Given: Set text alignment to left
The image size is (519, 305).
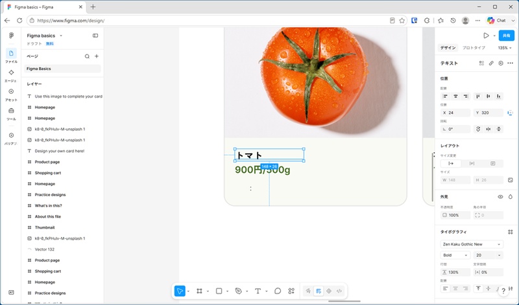Looking at the screenshot, I should (x=445, y=288).
